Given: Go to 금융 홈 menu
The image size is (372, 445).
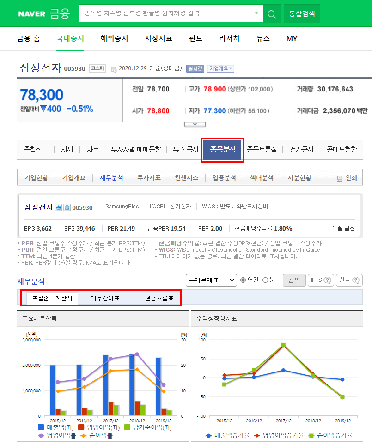Looking at the screenshot, I should pos(28,38).
